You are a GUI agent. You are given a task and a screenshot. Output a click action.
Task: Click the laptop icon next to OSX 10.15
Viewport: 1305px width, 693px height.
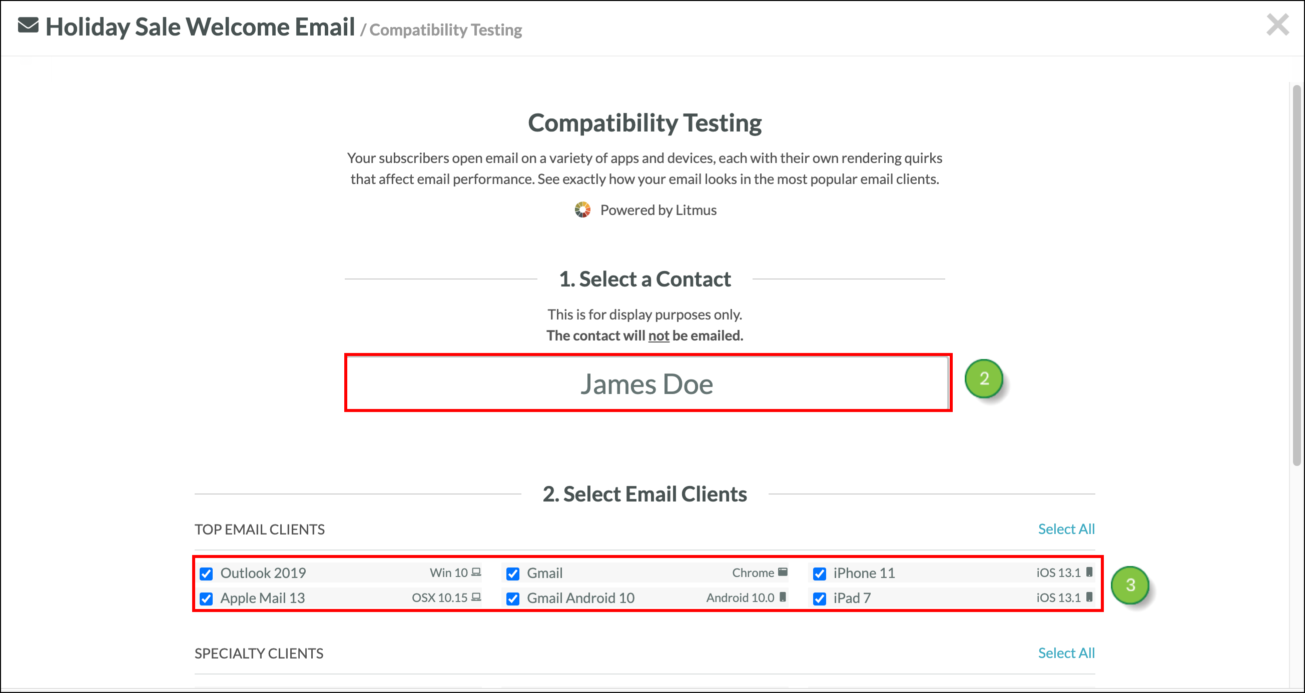click(x=476, y=597)
